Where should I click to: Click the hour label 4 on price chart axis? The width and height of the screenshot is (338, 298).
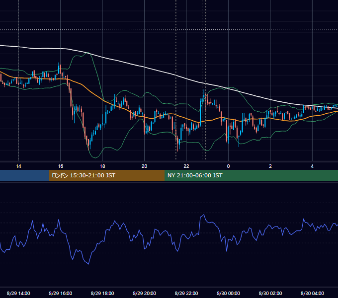tap(312, 166)
